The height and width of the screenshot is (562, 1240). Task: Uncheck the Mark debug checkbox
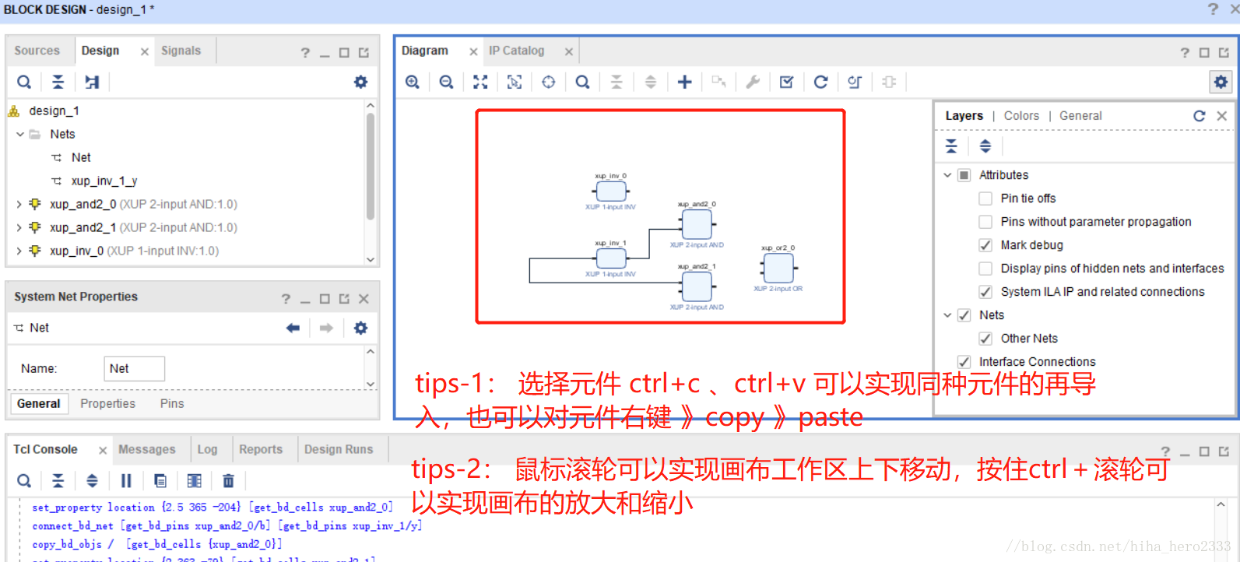pos(985,245)
